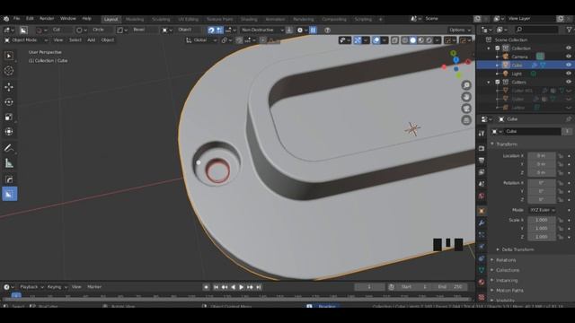Screen dimensions: 575x323
Task: Select the Select Box tool at toolbar top
Action: click(x=9, y=56)
